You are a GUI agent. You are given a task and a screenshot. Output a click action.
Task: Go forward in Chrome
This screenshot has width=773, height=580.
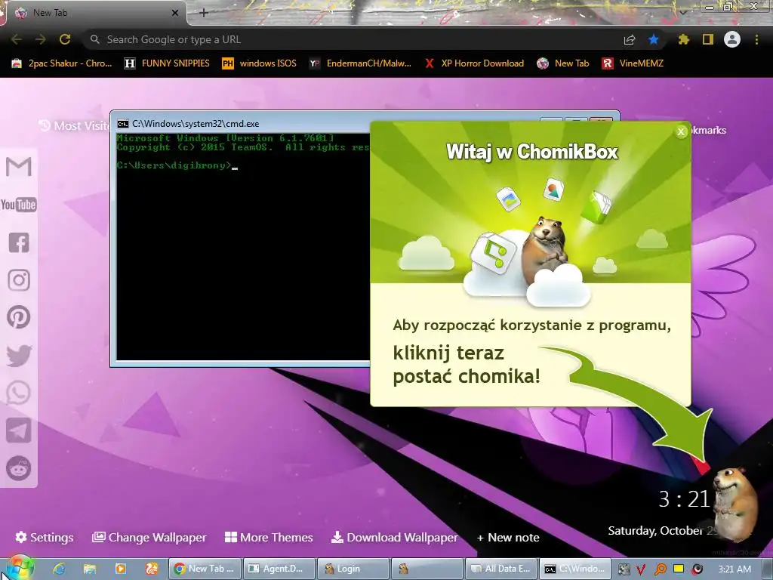[x=41, y=39]
